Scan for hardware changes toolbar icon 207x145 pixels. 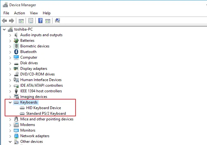click(57, 21)
